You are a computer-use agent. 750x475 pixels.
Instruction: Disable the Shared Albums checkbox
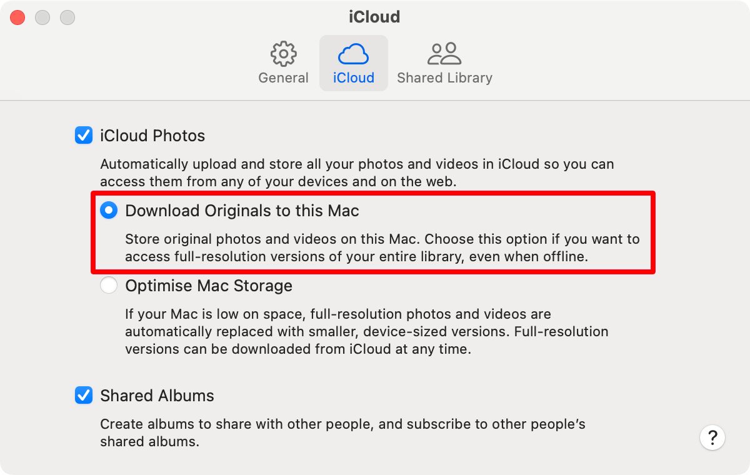(83, 395)
